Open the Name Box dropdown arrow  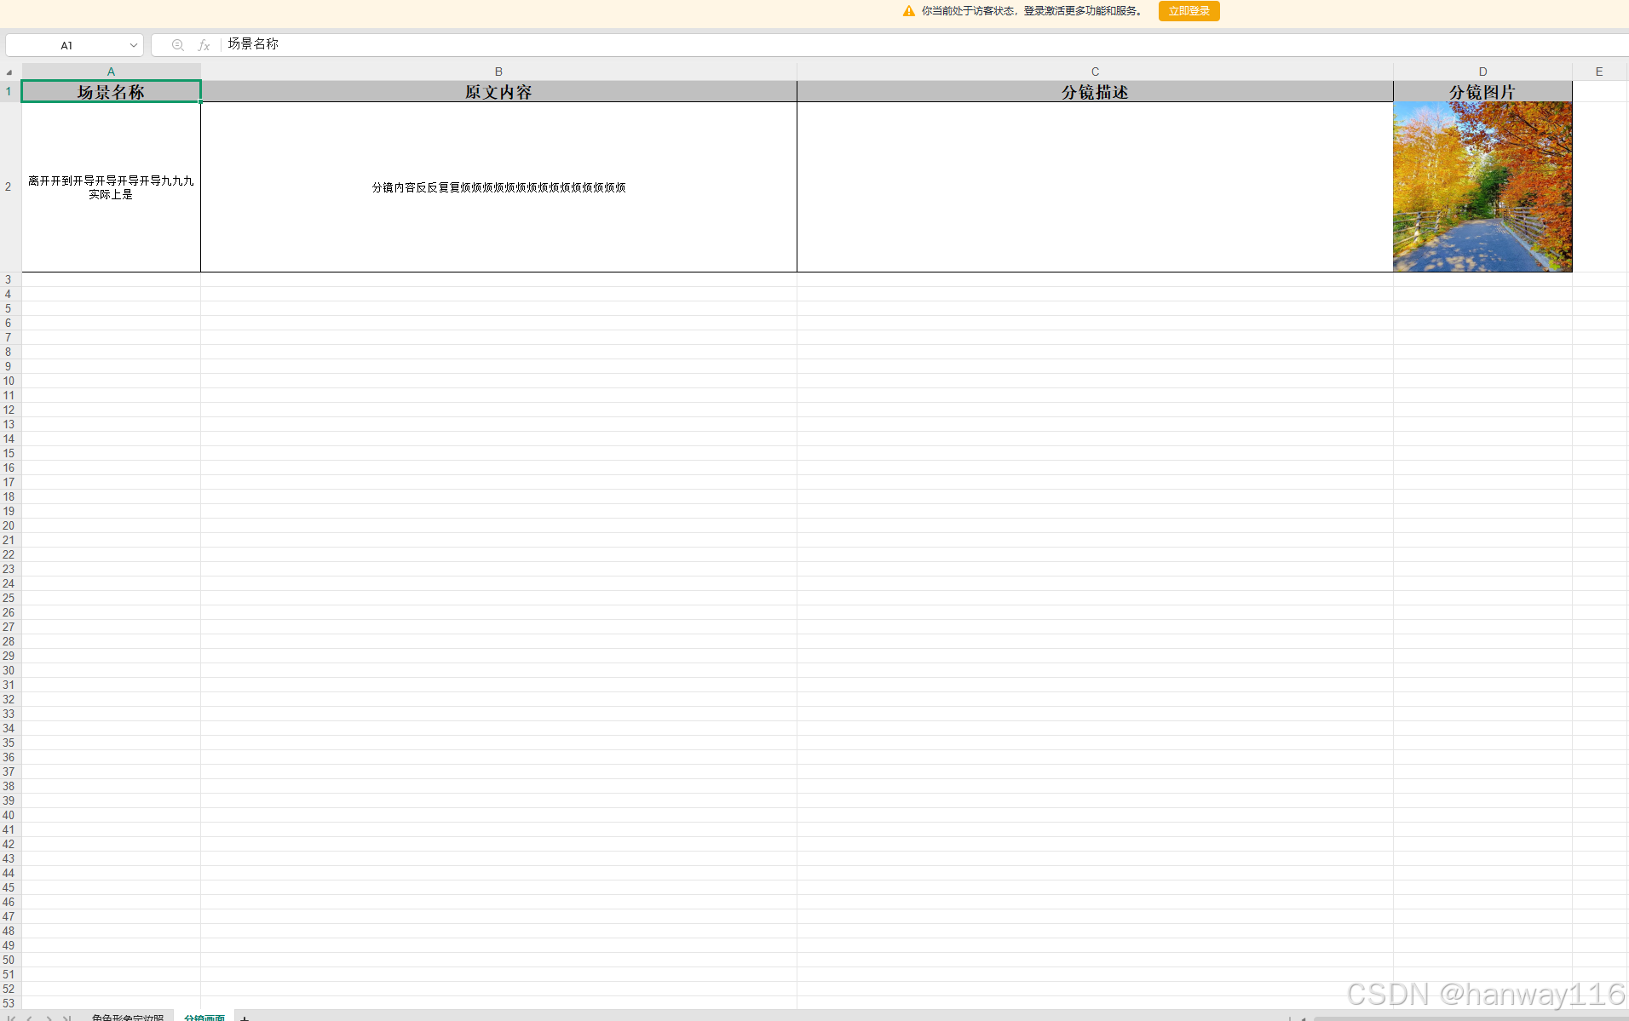[133, 44]
